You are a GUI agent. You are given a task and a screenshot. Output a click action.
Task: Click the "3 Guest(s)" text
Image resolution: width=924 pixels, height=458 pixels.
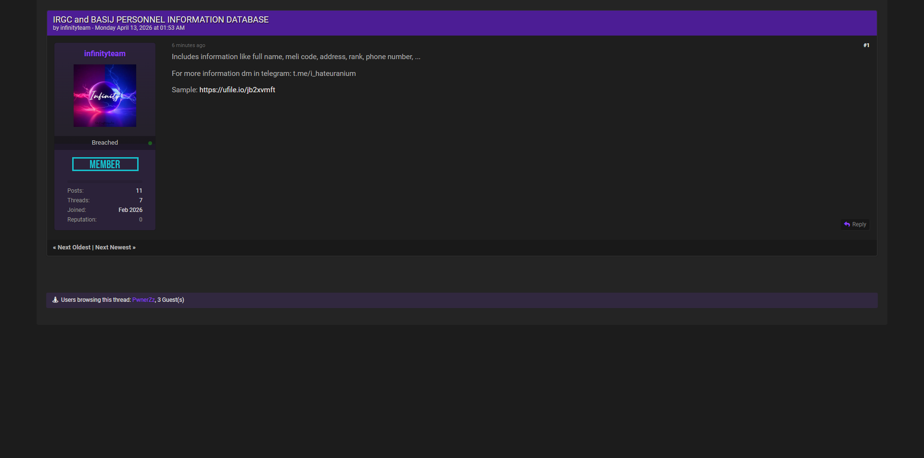pyautogui.click(x=171, y=300)
